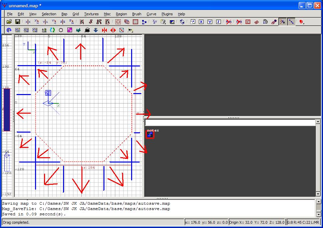Click the hexagon polygon plugin icon
This screenshot has width=323, height=228.
coord(61,30)
